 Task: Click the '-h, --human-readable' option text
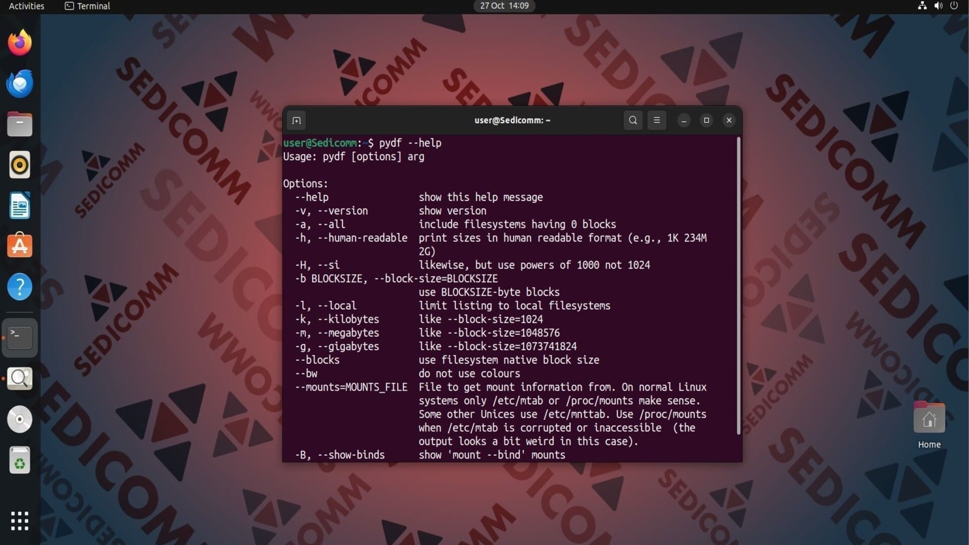click(351, 238)
